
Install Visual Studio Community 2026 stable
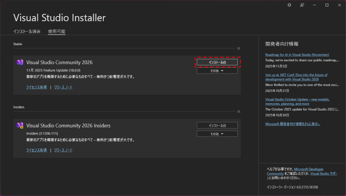(x=217, y=63)
